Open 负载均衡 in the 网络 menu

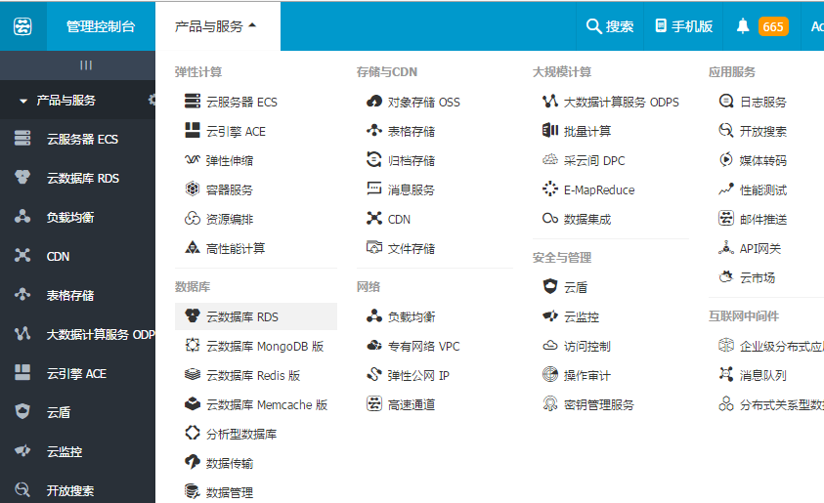pyautogui.click(x=411, y=316)
